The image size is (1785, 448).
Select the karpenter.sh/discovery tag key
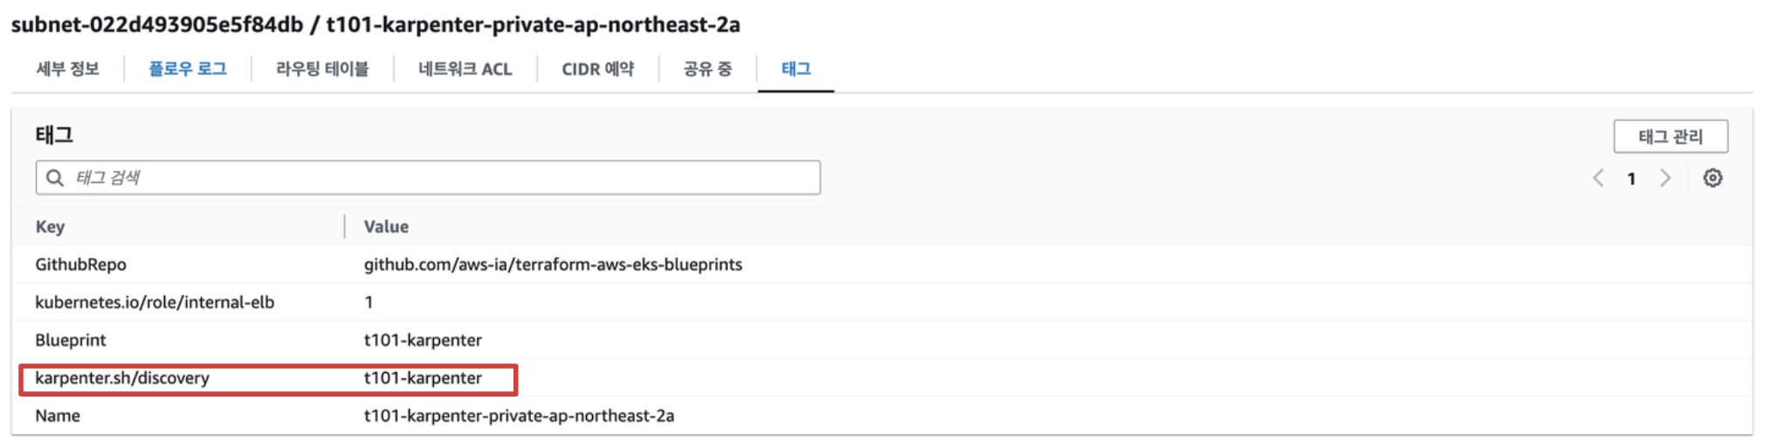(122, 378)
